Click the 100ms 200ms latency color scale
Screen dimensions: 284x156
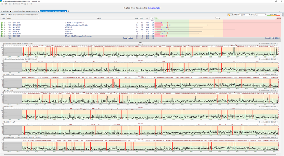273,15
